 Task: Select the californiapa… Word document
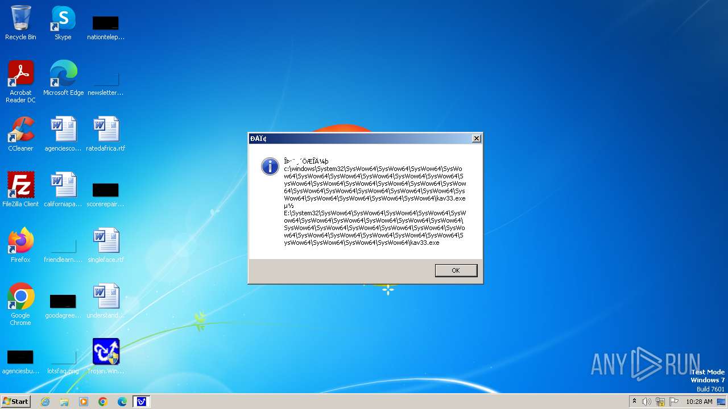tap(63, 190)
